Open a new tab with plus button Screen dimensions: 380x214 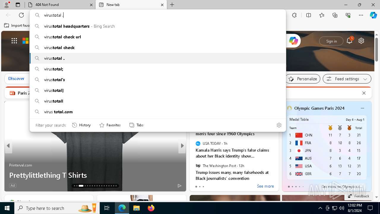pyautogui.click(x=172, y=5)
